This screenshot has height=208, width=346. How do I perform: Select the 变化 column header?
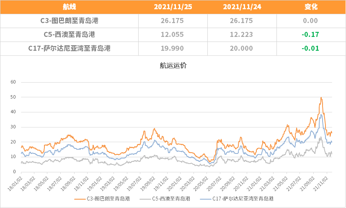[x=310, y=7]
